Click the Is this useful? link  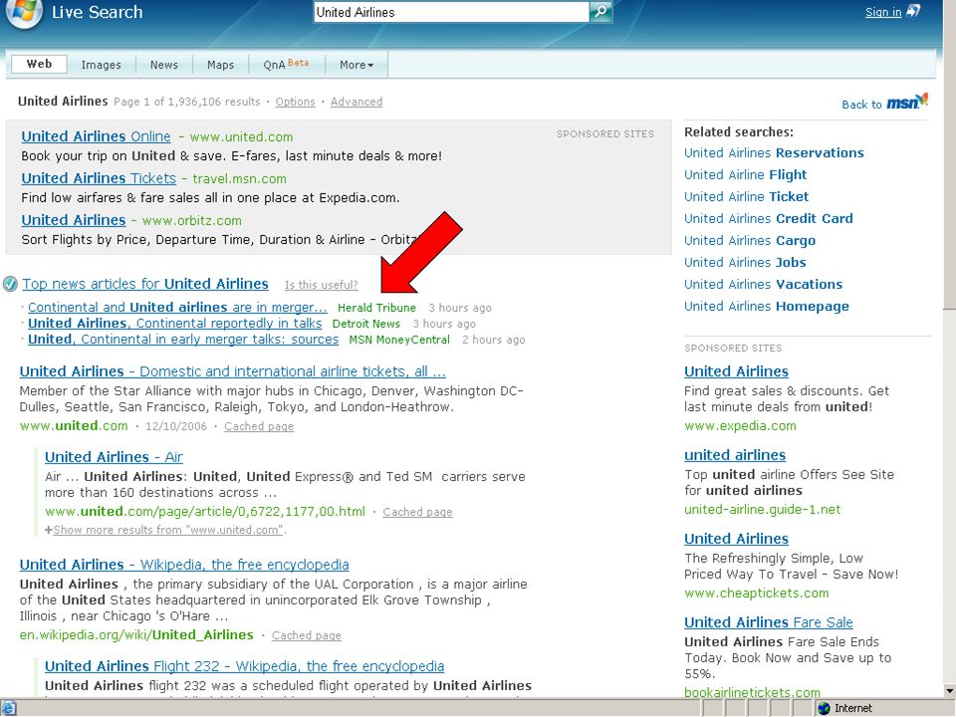pos(322,285)
